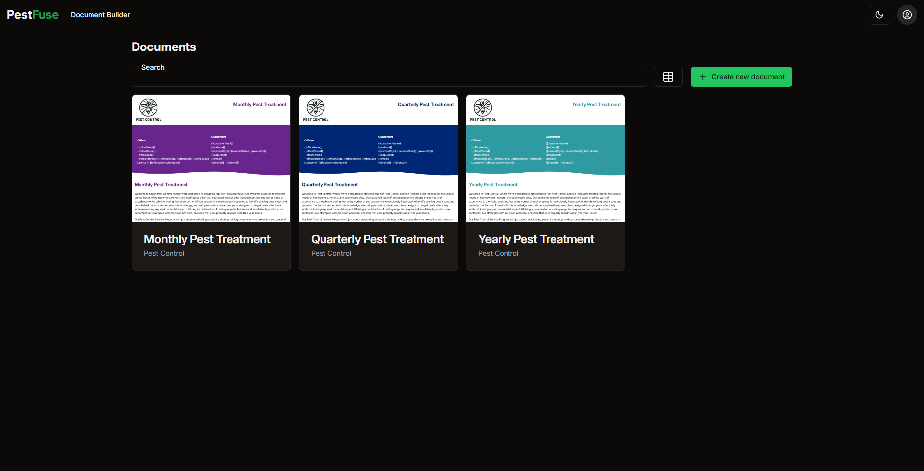Screen dimensions: 924x471
Task: Toggle dark mode with the moon icon
Action: pyautogui.click(x=879, y=15)
